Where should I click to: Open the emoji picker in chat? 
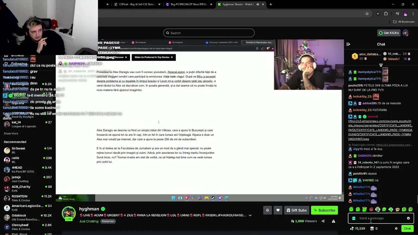408,218
